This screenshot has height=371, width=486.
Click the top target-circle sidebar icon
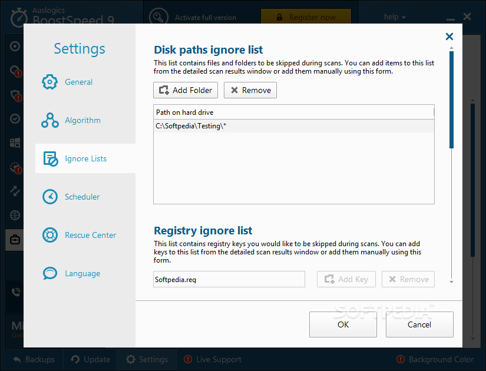(x=15, y=47)
